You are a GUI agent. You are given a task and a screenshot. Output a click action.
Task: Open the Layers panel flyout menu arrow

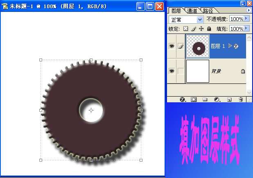click(248, 10)
